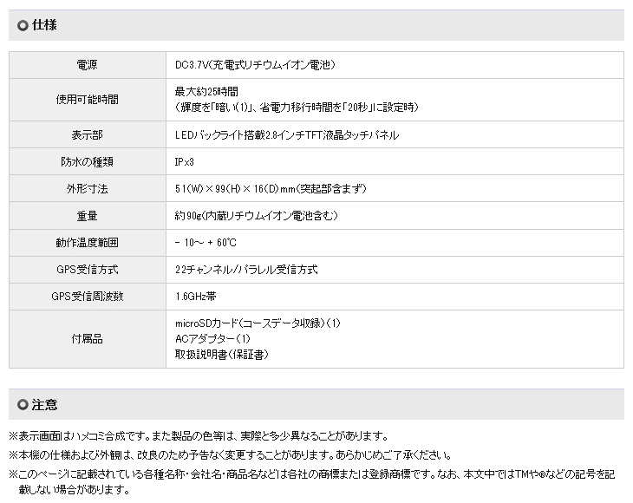The width and height of the screenshot is (633, 503).
Task: Click the 約90g weight value text
Action: [x=256, y=216]
